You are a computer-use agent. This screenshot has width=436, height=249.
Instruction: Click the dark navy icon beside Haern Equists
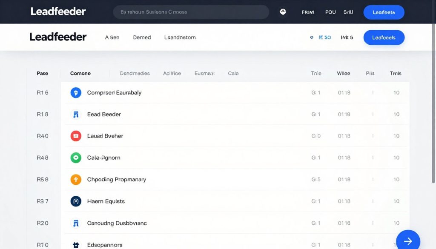pos(76,201)
